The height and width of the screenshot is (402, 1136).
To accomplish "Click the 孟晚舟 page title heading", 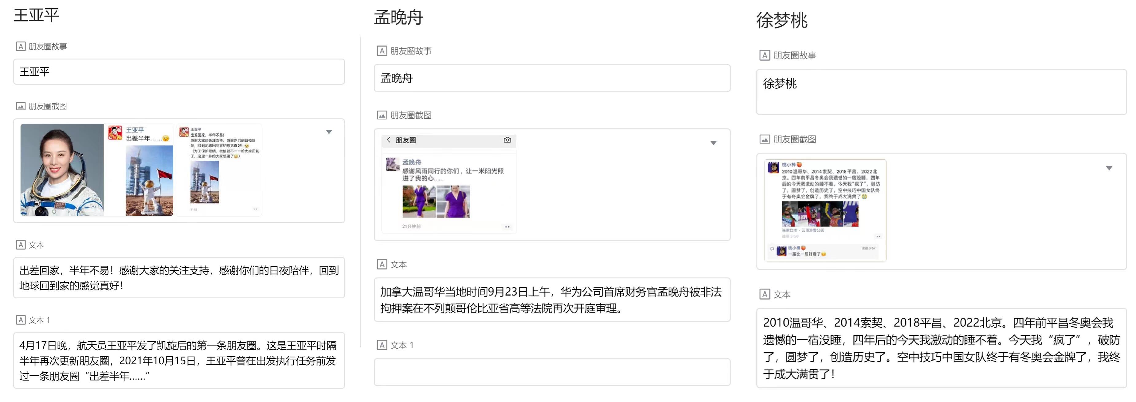I will coord(399,17).
